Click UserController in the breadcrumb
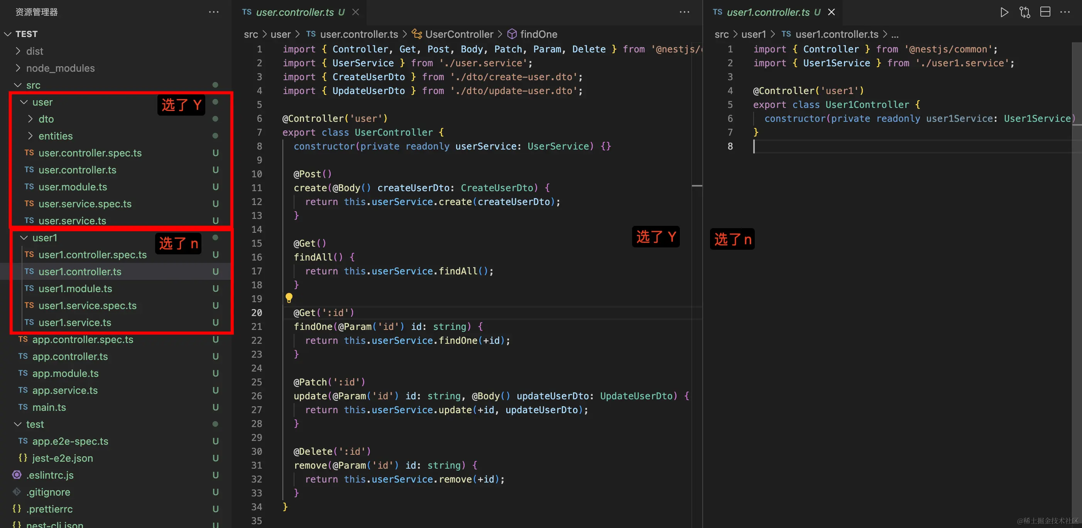Image resolution: width=1082 pixels, height=528 pixels. click(459, 34)
